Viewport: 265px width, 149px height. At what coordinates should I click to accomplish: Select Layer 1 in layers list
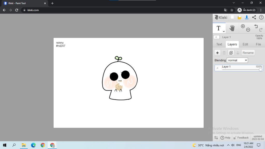tap(239, 68)
